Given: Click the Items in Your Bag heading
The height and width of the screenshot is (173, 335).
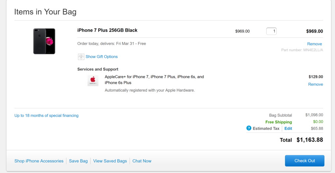Looking at the screenshot, I should pos(45,12).
